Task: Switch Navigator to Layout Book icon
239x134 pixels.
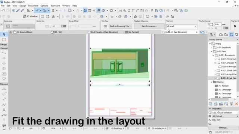Action: tap(232, 35)
